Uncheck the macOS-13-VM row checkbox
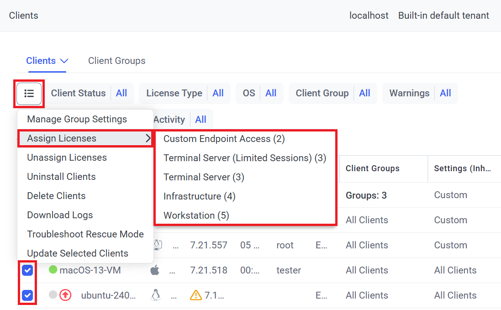501x310 pixels. click(x=28, y=271)
